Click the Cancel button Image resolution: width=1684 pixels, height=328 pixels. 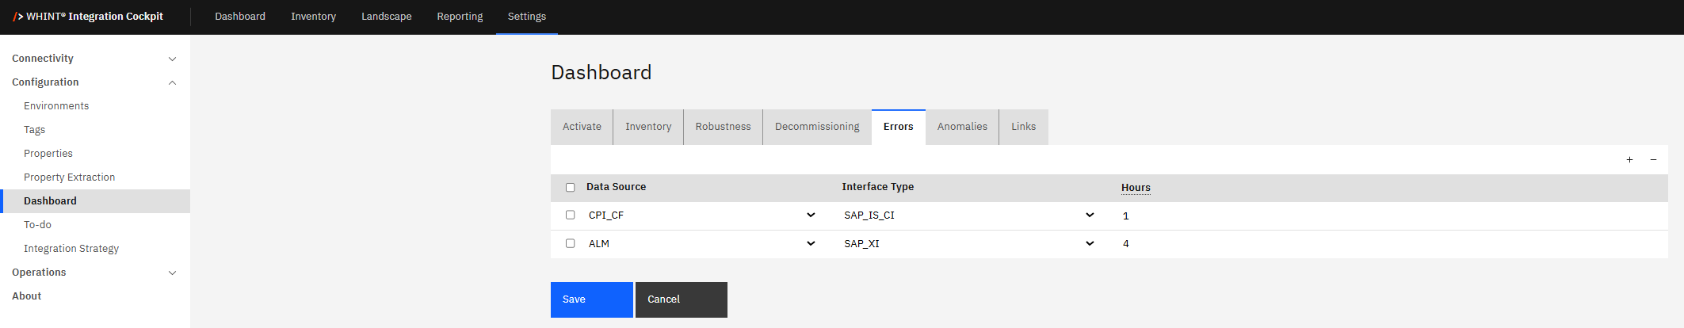tap(681, 299)
